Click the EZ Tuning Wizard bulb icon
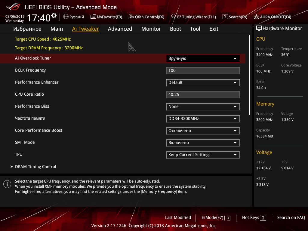 point(174,17)
